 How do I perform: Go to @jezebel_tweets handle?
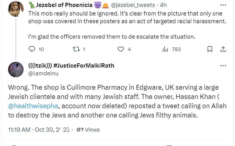pyautogui.click(x=133, y=5)
